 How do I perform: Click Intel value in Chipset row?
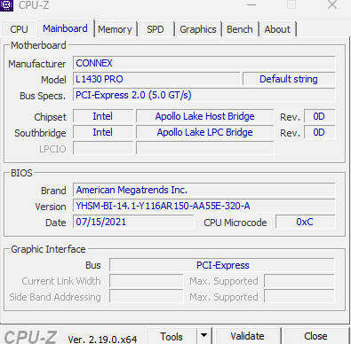[103, 116]
